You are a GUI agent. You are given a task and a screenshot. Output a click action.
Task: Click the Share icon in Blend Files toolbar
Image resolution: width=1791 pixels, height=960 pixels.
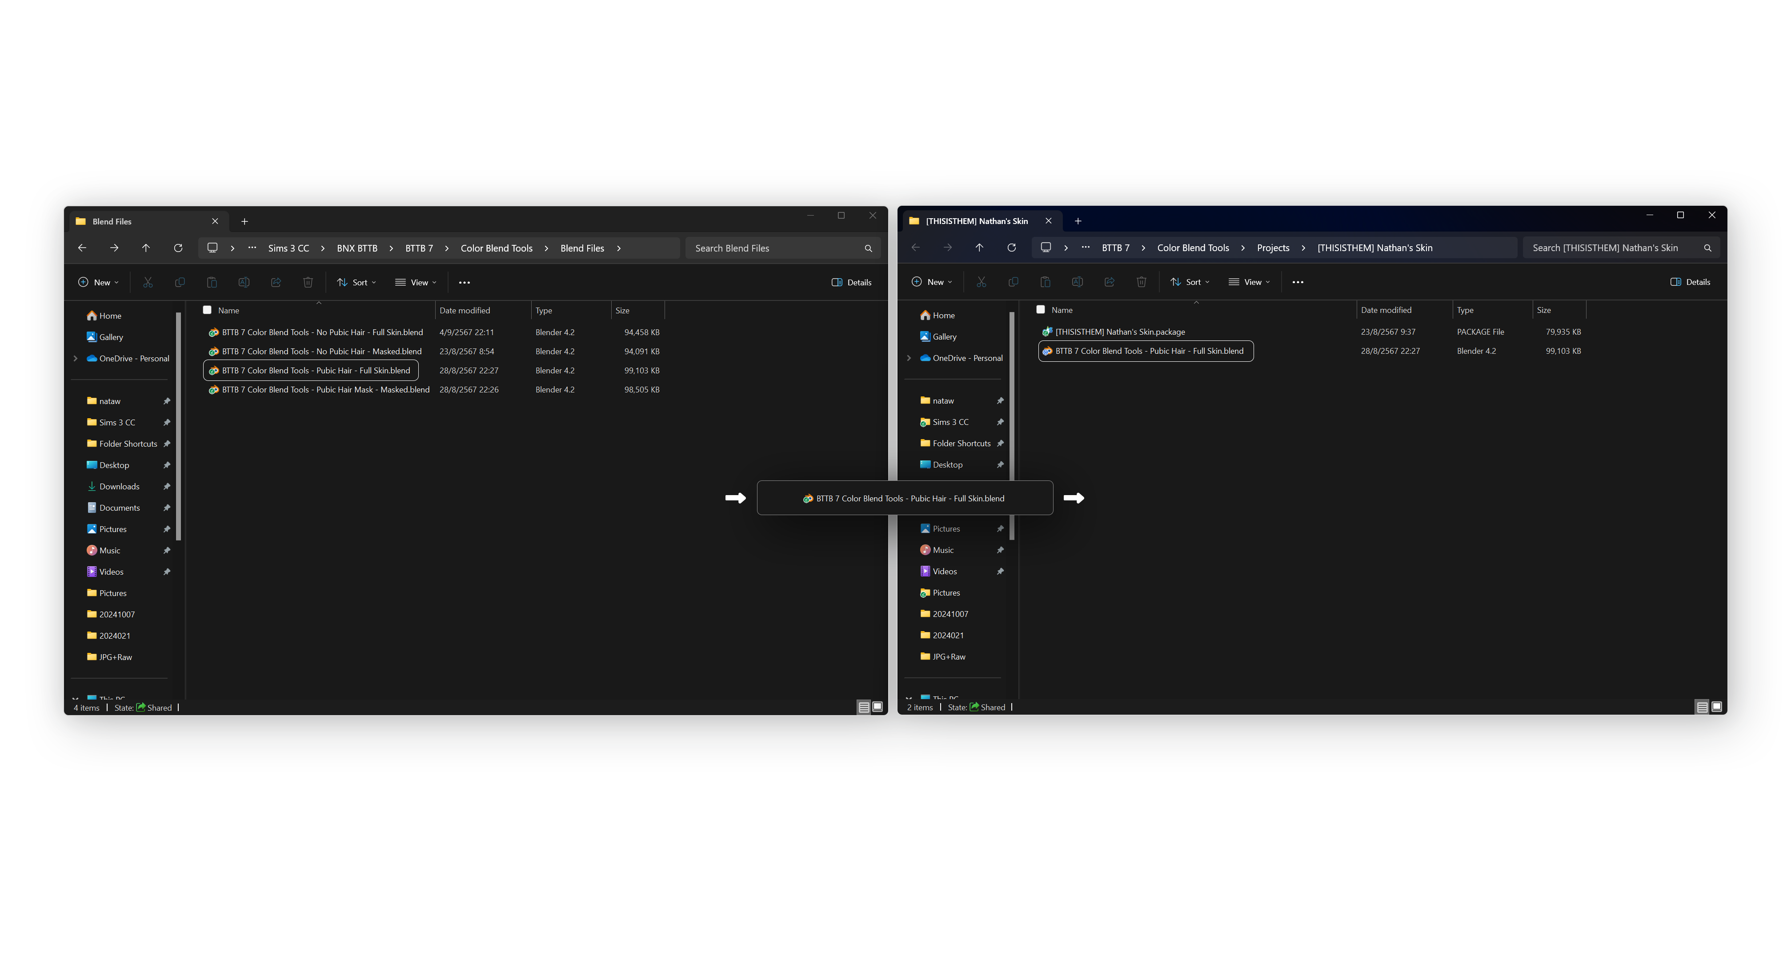[x=275, y=282]
